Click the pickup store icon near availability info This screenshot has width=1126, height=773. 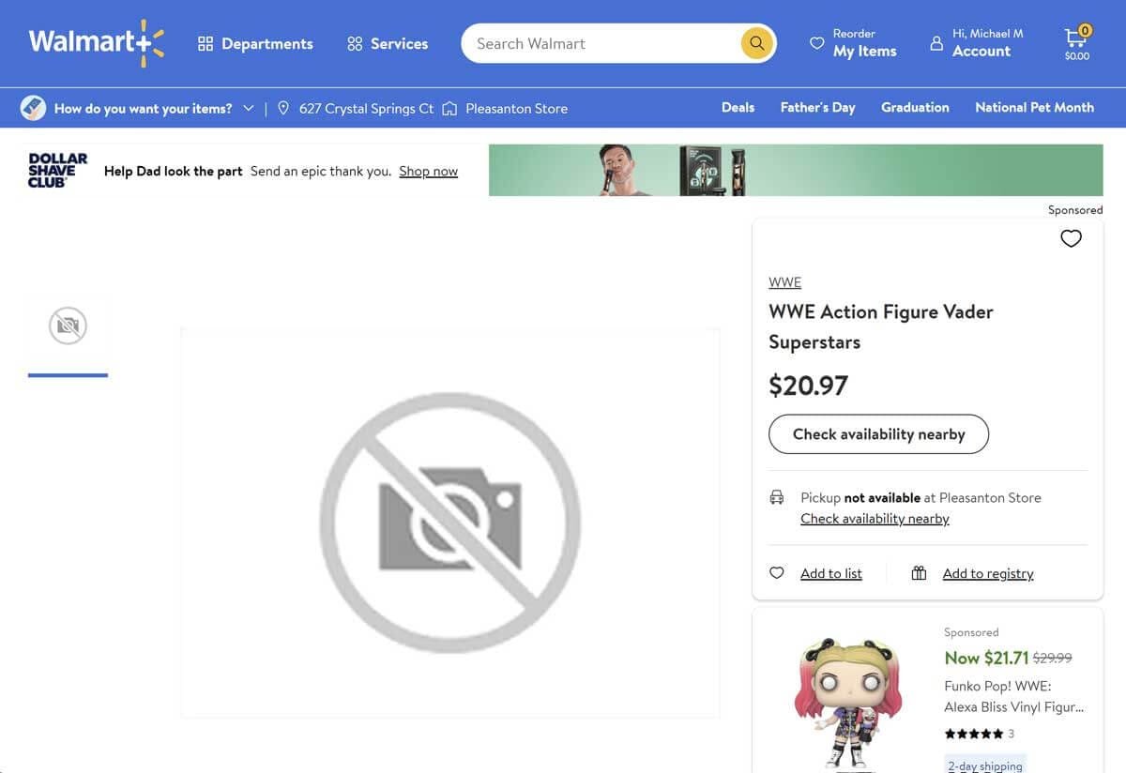tap(776, 495)
